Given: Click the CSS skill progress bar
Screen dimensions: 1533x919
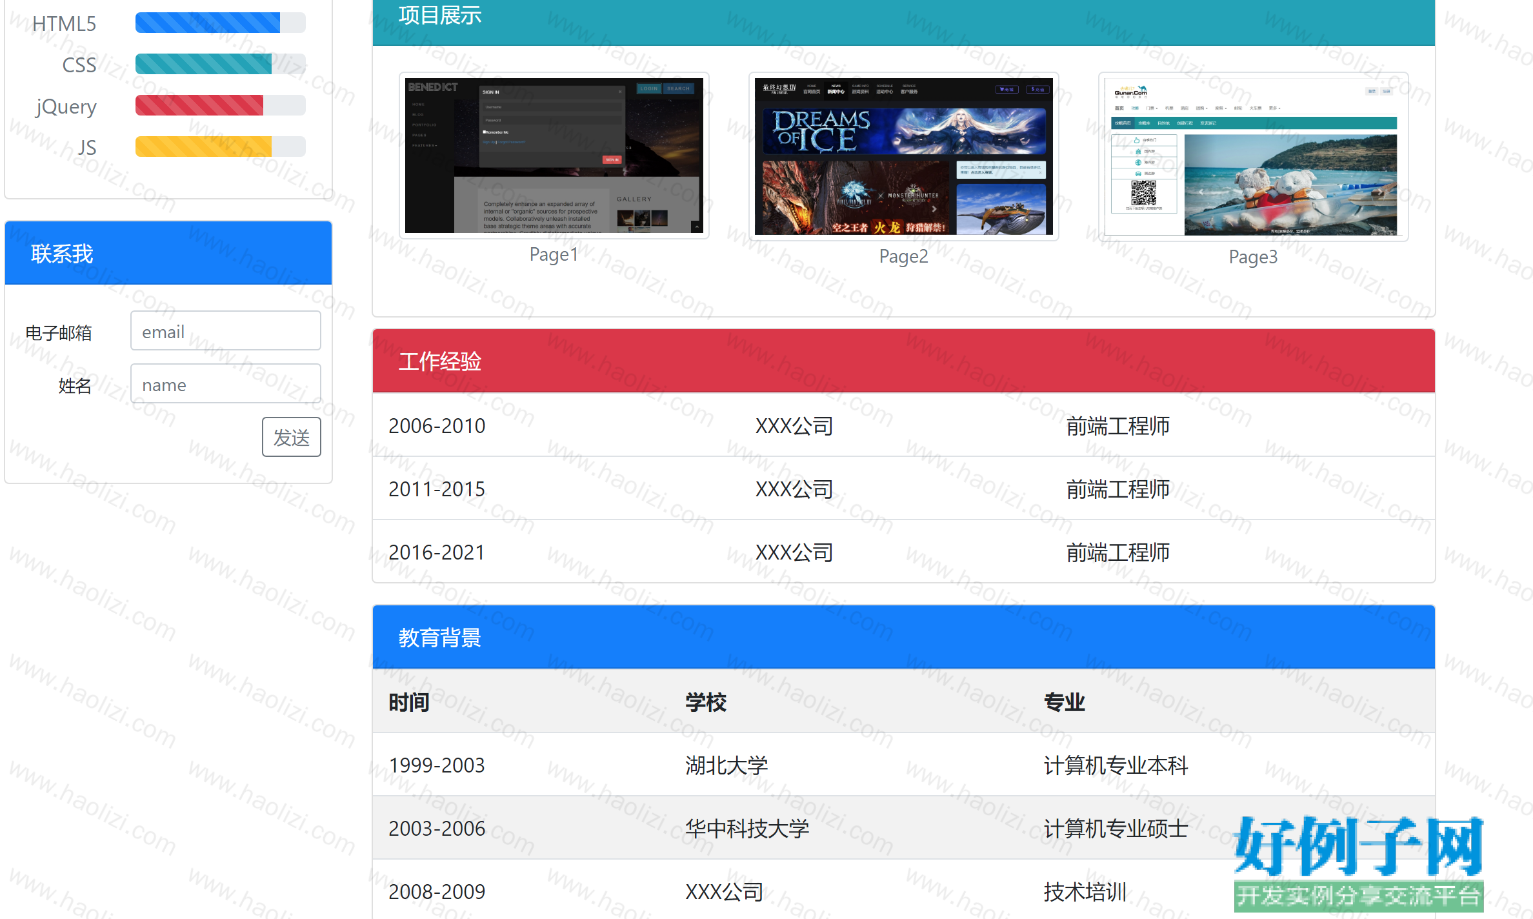Looking at the screenshot, I should coord(220,64).
